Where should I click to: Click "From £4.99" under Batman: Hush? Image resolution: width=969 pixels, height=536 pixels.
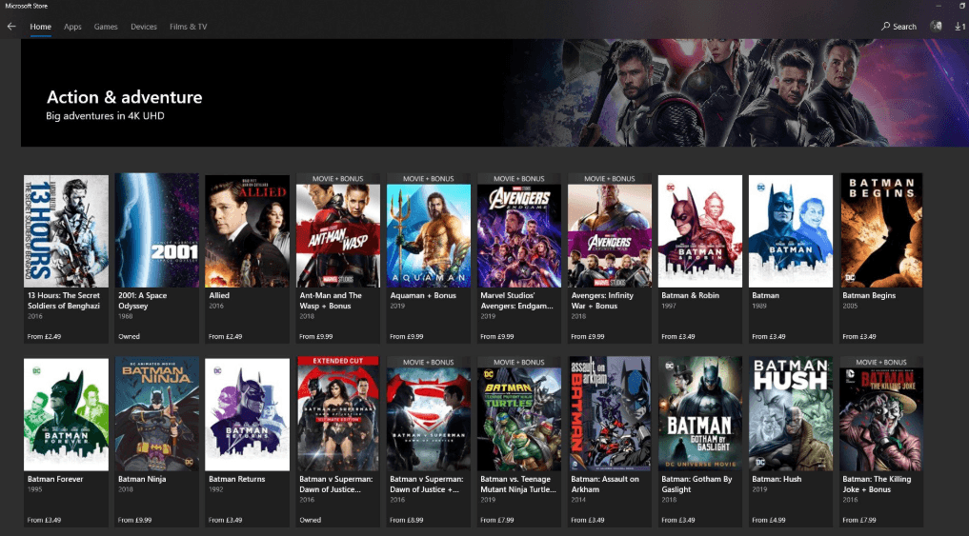tap(769, 520)
